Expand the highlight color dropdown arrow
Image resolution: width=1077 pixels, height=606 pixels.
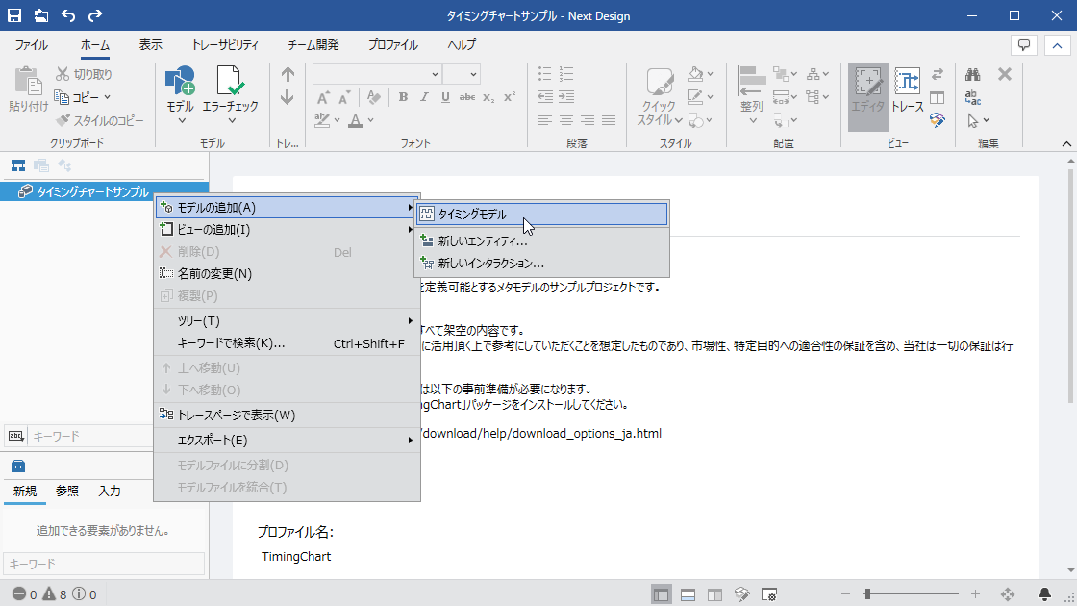click(x=338, y=120)
